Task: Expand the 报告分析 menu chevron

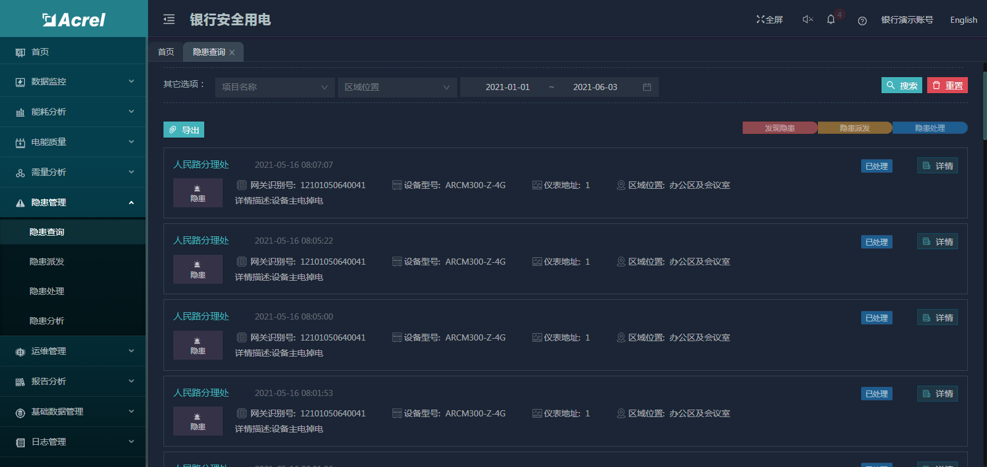Action: [131, 381]
